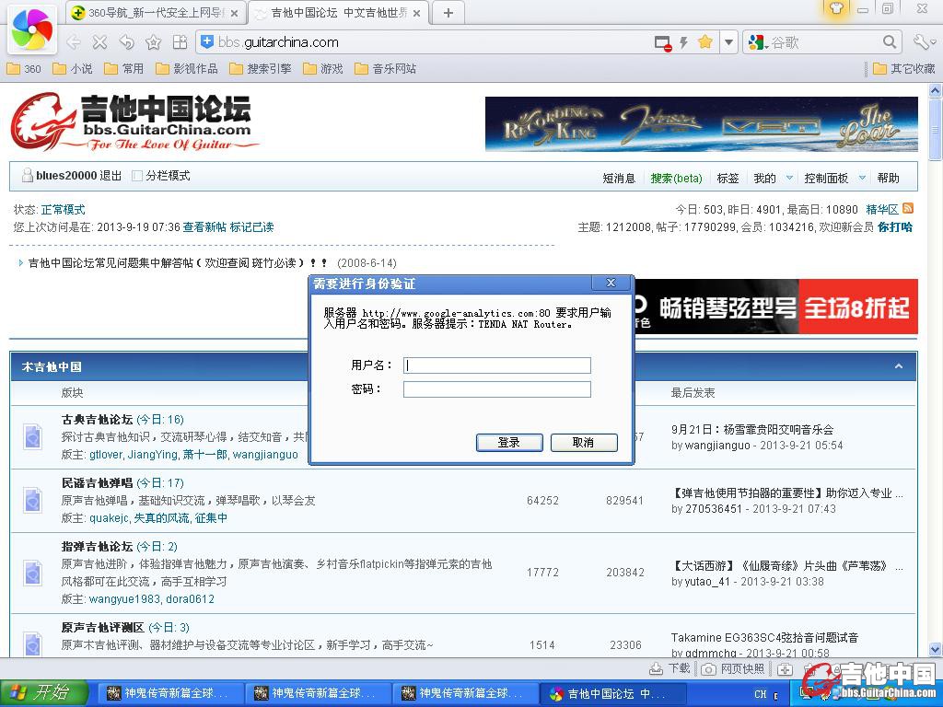Click the 取消 button in the dialog

pos(583,443)
